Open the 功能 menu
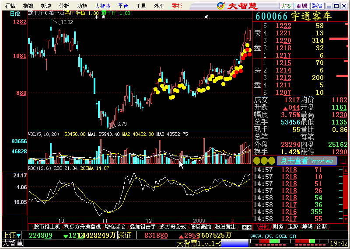 pyautogui.click(x=82, y=6)
